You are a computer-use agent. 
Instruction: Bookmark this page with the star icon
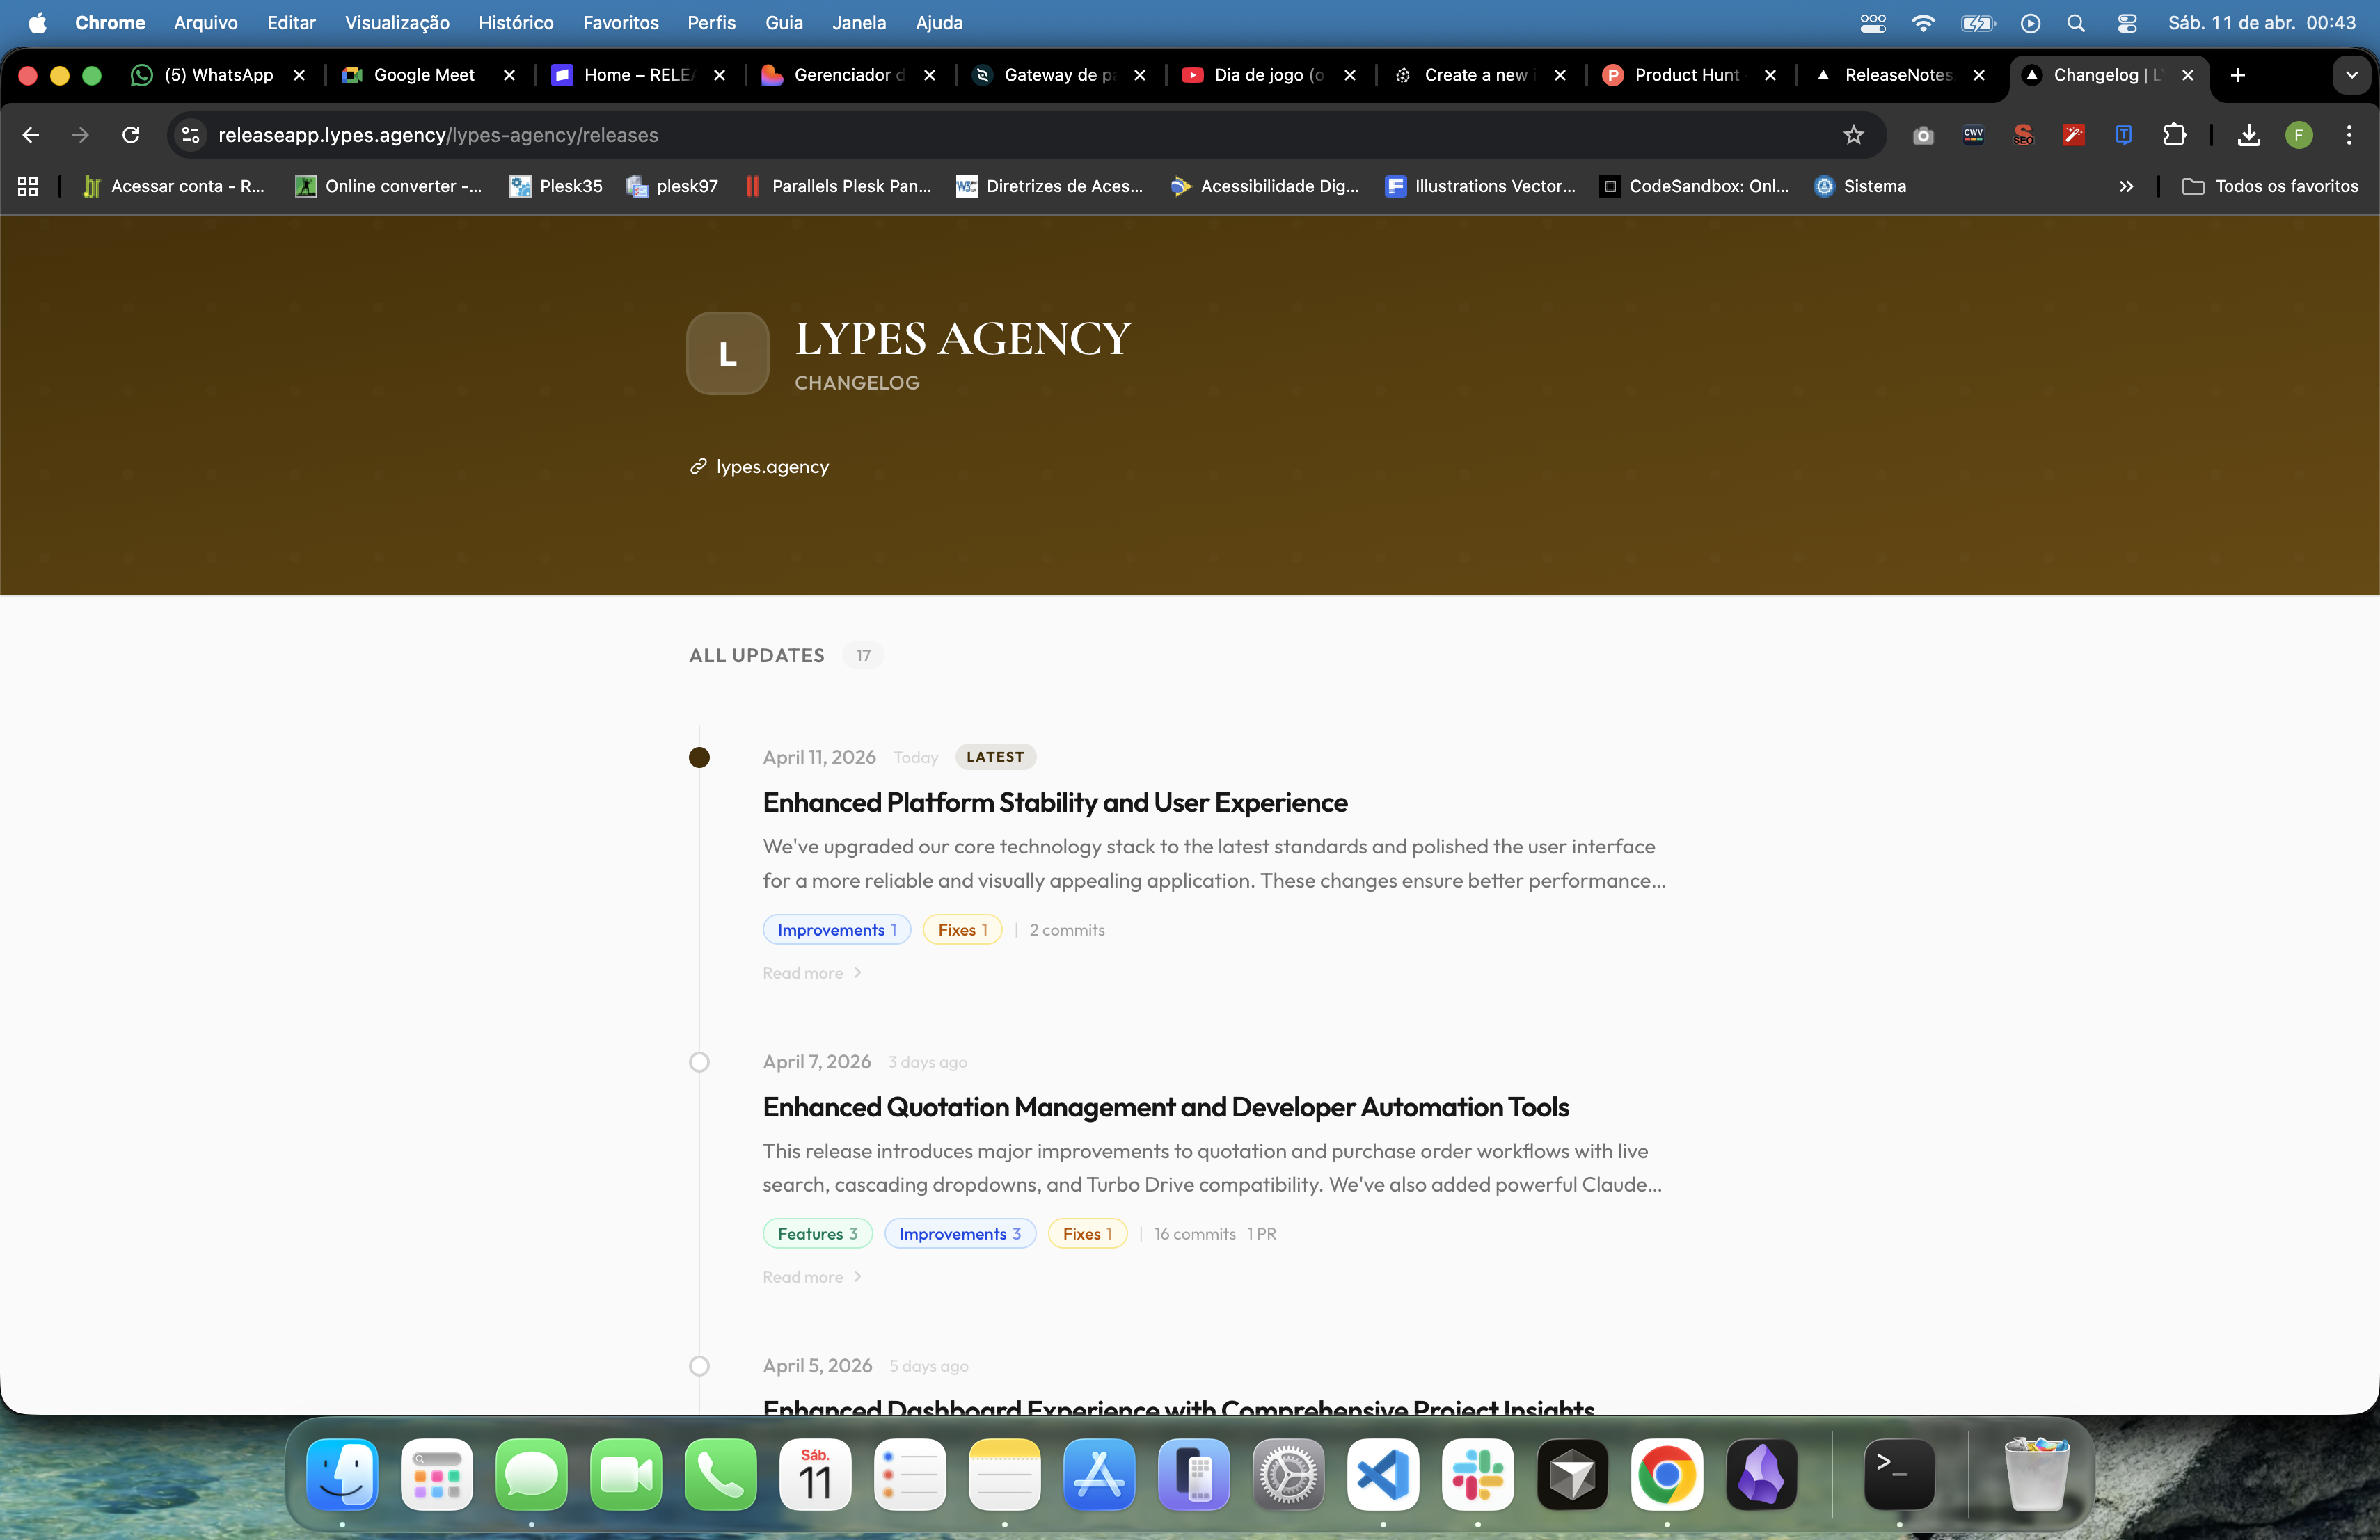coord(1853,135)
